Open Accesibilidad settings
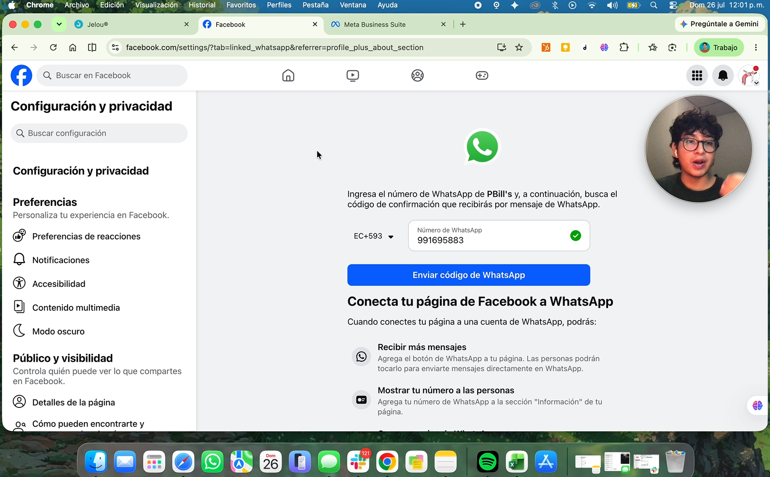This screenshot has width=770, height=477. click(x=99, y=284)
